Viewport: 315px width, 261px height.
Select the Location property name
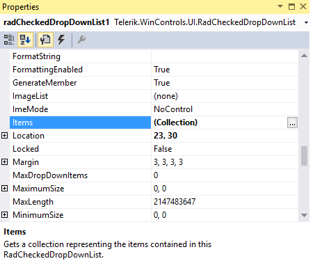[29, 136]
